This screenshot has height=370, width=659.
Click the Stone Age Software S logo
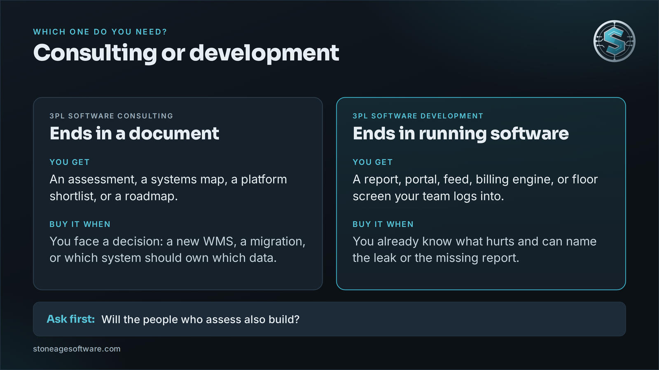614,41
